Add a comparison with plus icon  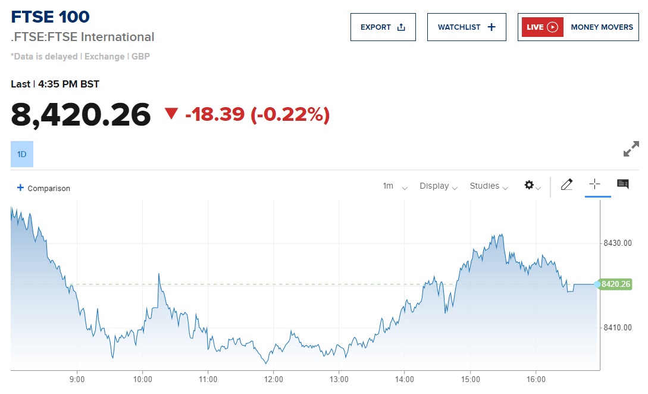pyautogui.click(x=20, y=187)
